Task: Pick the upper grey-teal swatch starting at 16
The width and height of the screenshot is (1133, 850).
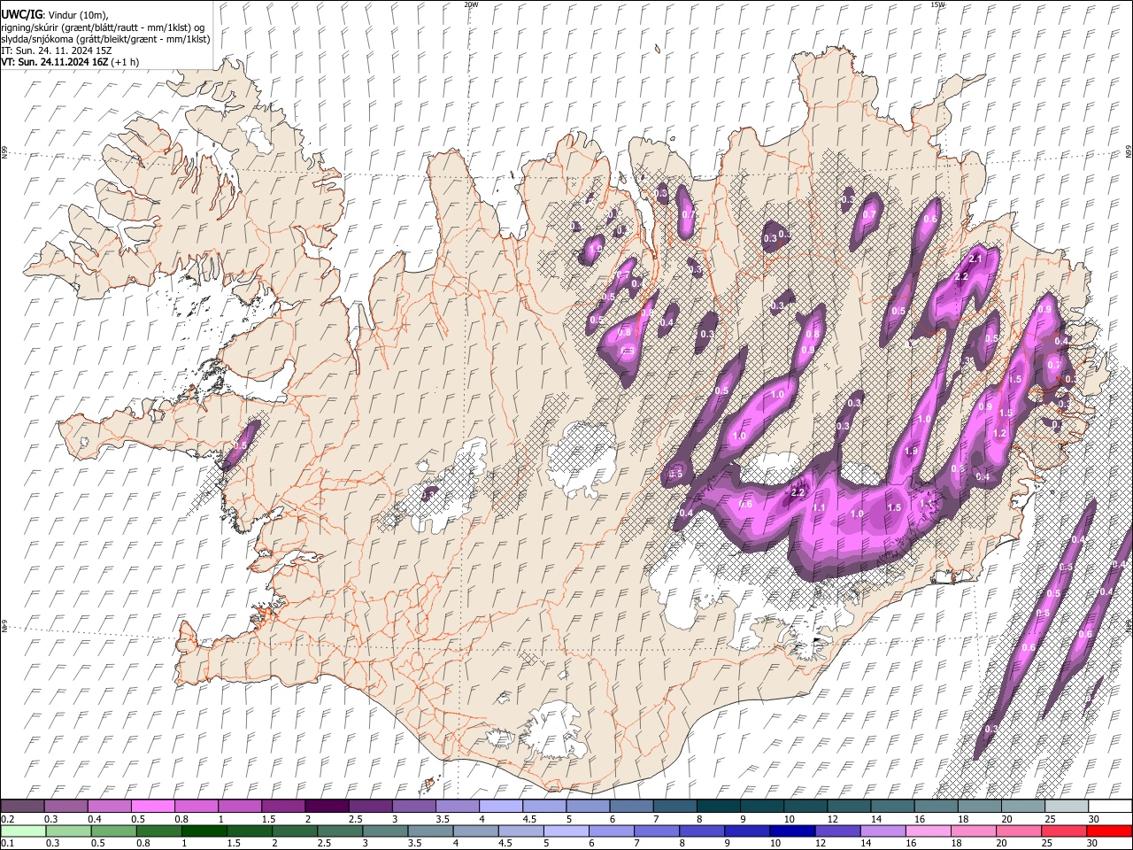Action: click(936, 806)
